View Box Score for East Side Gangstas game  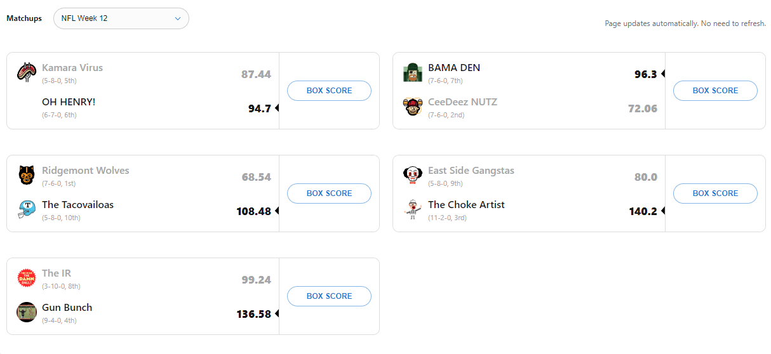715,193
